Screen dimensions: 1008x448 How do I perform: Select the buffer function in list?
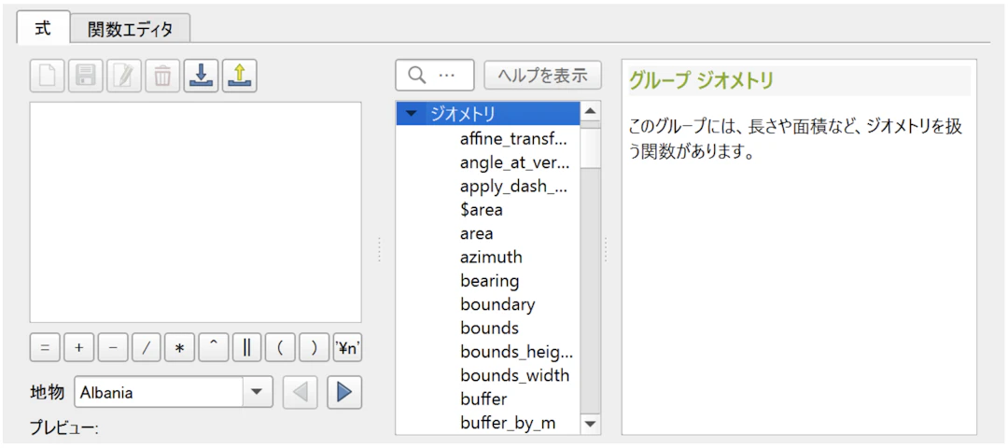(x=483, y=399)
